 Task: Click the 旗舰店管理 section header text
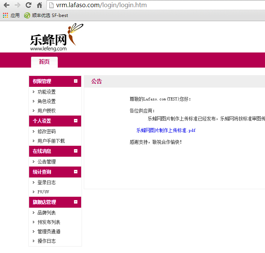coord(44,202)
